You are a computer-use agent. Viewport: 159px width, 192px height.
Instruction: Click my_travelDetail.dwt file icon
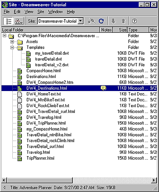(x=28, y=53)
